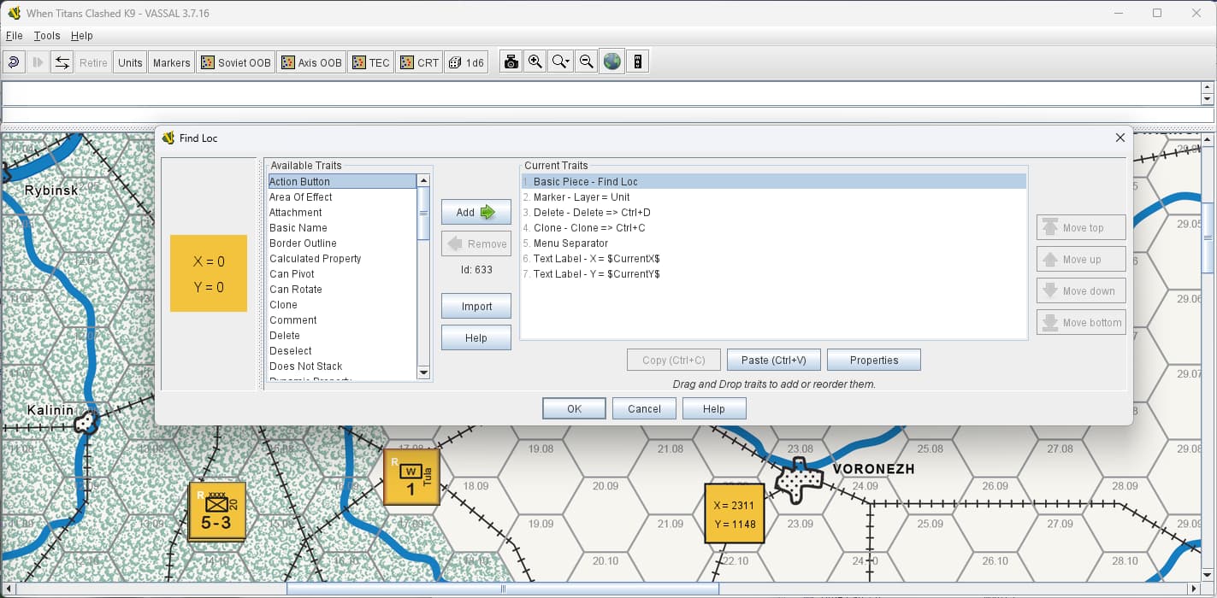The height and width of the screenshot is (598, 1217).
Task: Click the globe overview map icon
Action: [x=611, y=62]
